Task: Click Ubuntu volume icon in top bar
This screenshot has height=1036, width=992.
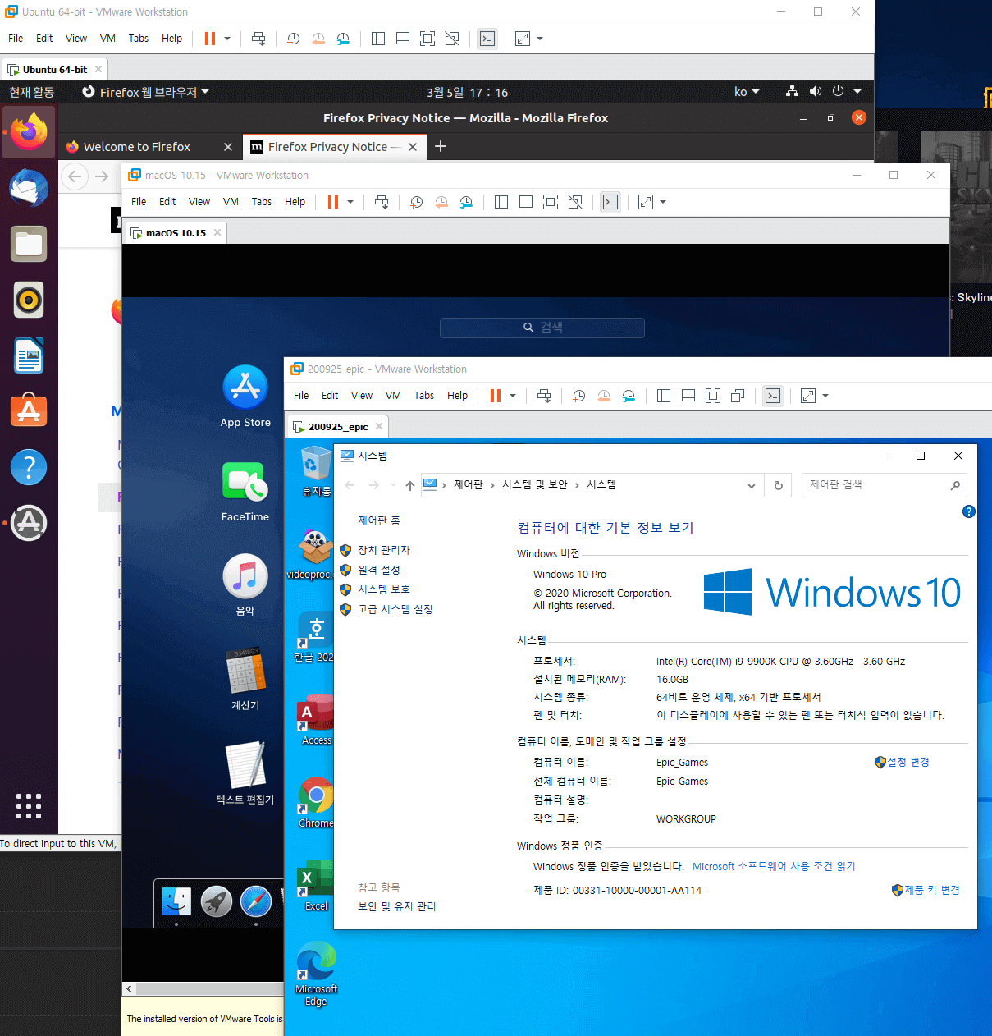Action: point(815,91)
